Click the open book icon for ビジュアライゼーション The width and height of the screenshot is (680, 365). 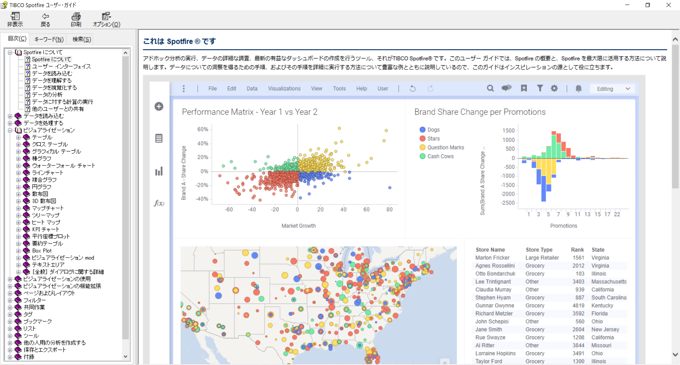(18, 130)
